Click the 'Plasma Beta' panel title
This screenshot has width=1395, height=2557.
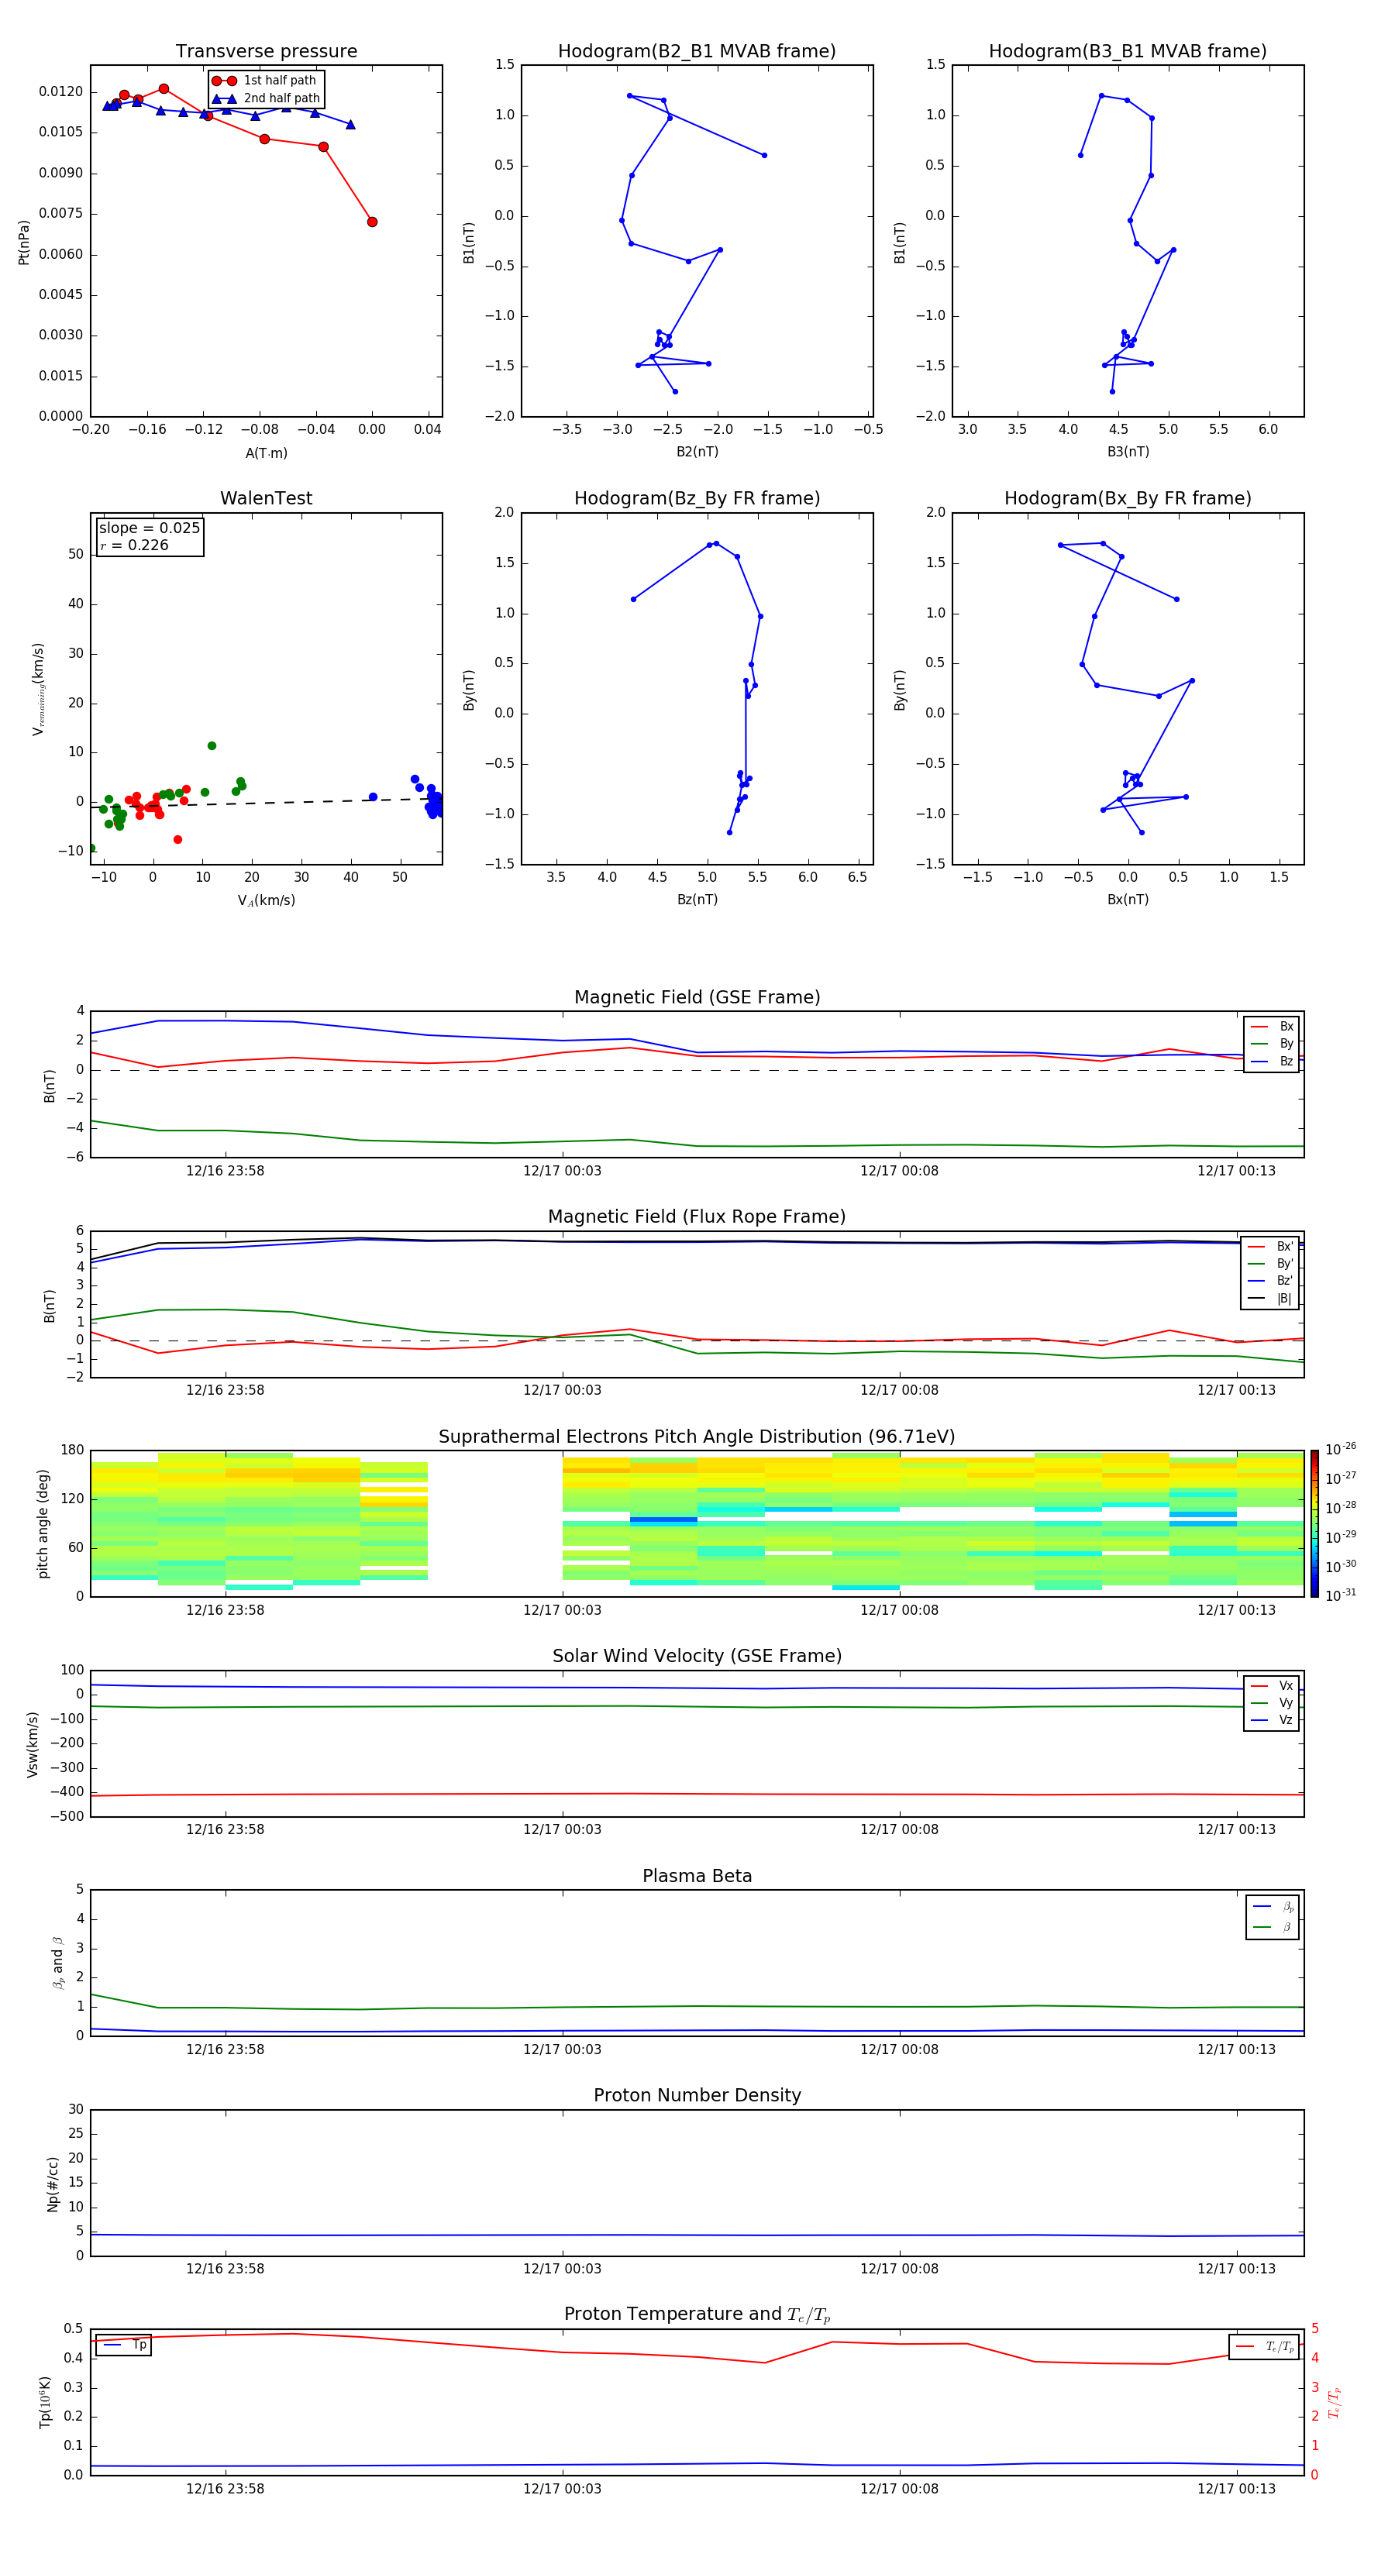coord(697,1876)
